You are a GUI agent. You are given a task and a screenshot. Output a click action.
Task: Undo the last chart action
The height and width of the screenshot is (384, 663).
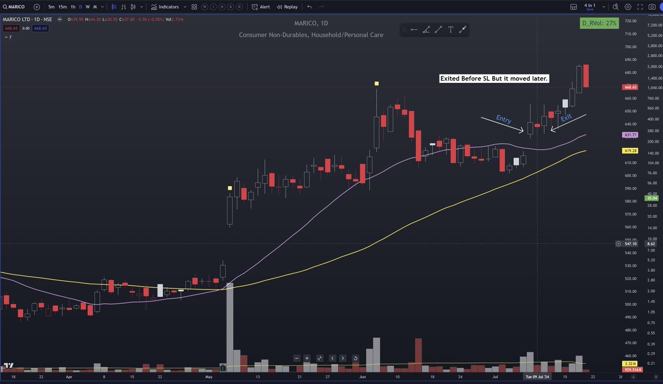[x=309, y=7]
